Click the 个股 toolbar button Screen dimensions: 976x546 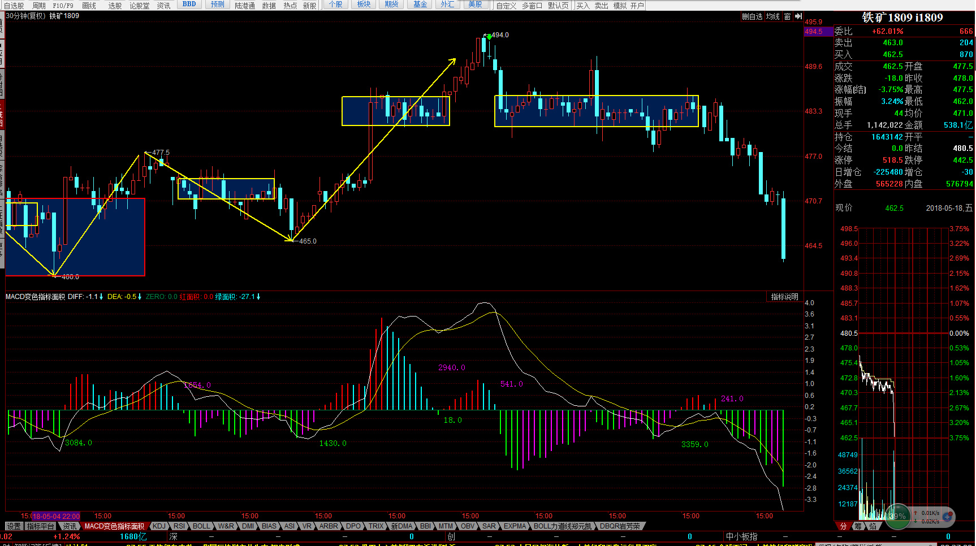click(336, 4)
